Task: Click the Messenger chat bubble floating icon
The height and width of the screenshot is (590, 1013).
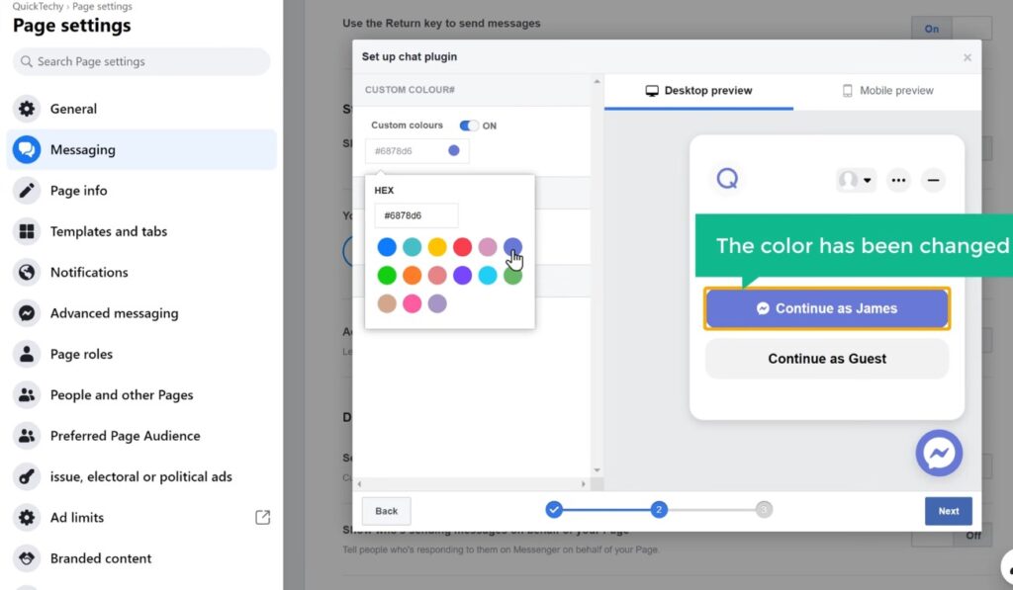Action: click(939, 454)
